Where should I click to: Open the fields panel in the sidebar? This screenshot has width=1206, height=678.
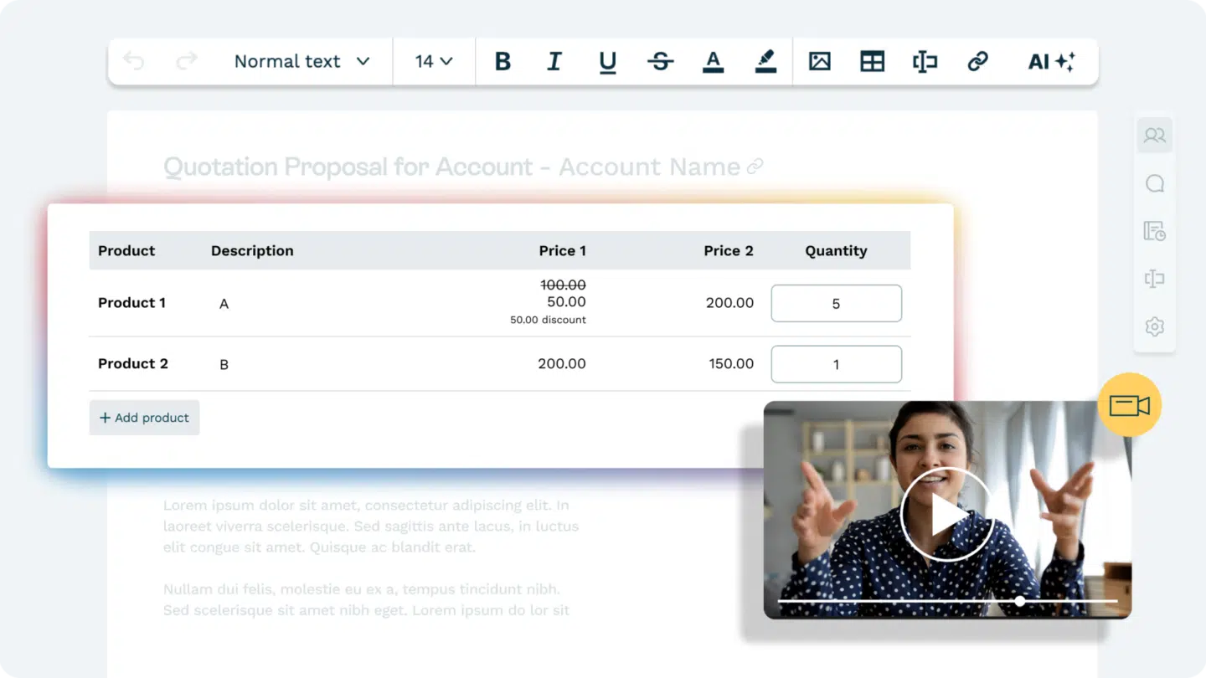click(1155, 279)
